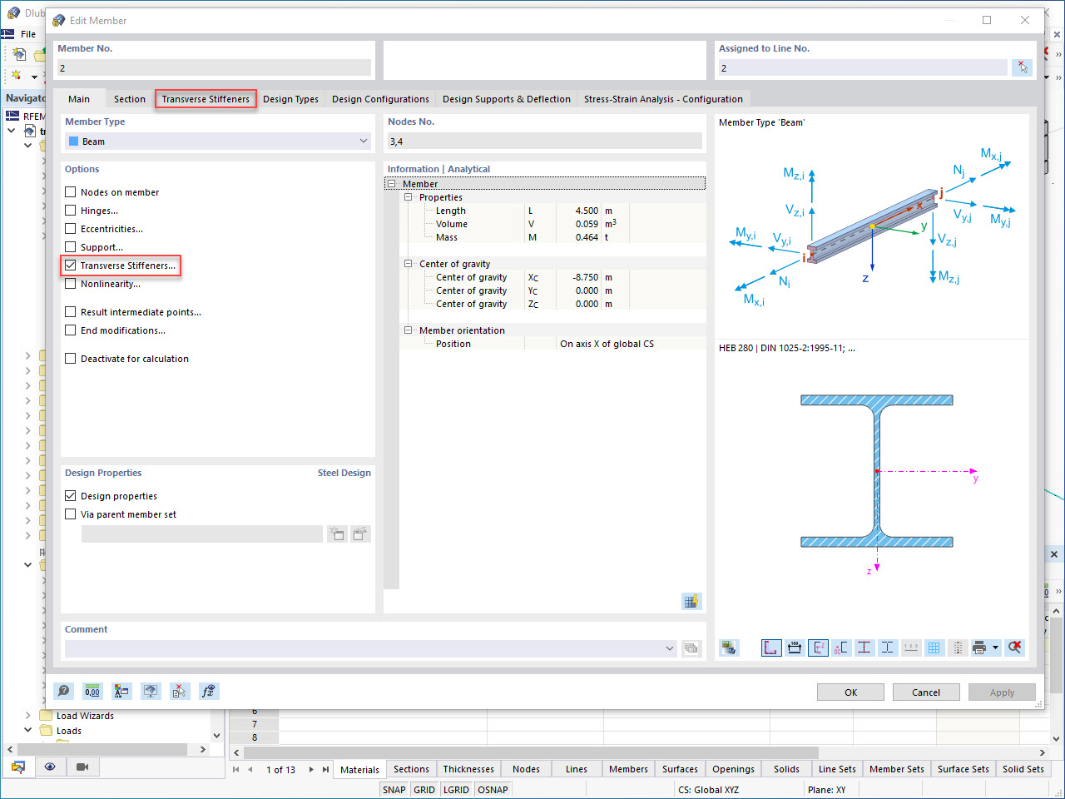The width and height of the screenshot is (1065, 799).
Task: Collapse the Center of gravity tree section
Action: 407,263
